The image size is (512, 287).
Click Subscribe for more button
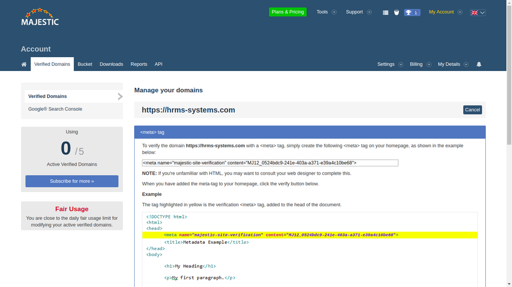[72, 181]
